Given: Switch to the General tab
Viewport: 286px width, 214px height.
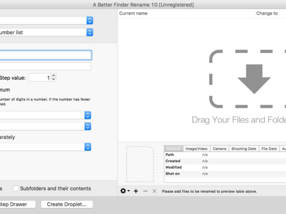Looking at the screenshot, I should pos(174,149).
